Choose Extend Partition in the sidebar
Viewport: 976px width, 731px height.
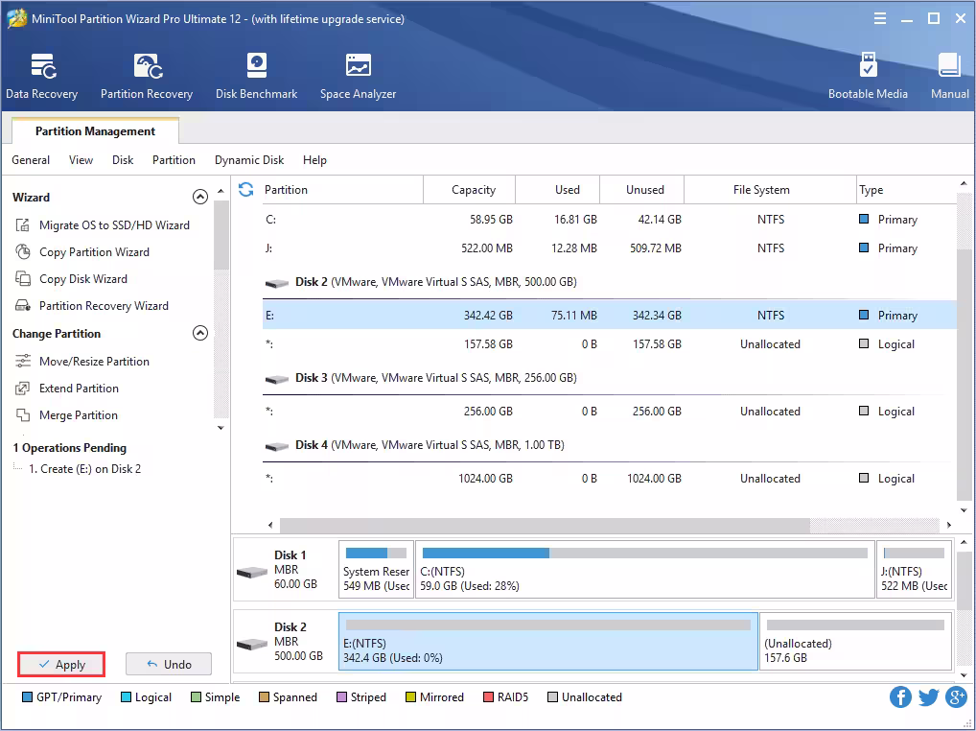click(79, 388)
